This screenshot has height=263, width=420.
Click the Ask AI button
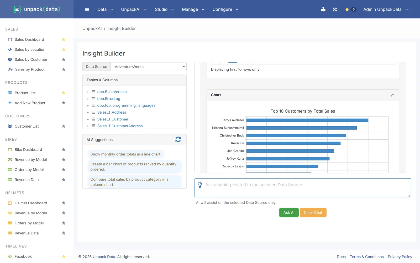(x=289, y=213)
